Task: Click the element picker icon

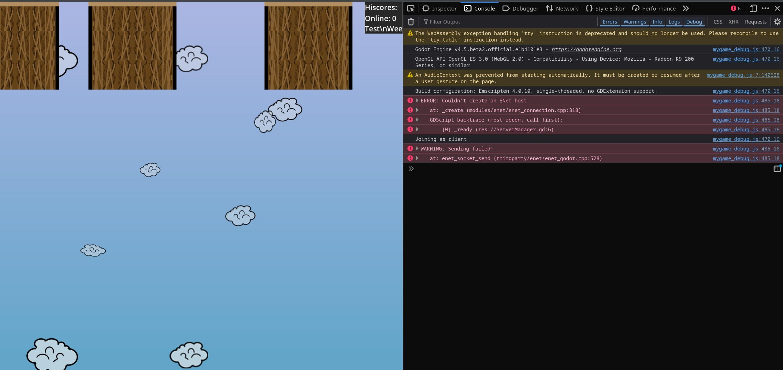Action: (411, 9)
